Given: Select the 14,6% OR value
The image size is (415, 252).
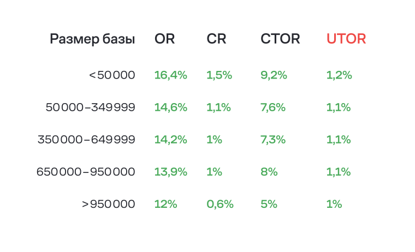Looking at the screenshot, I should (170, 107).
